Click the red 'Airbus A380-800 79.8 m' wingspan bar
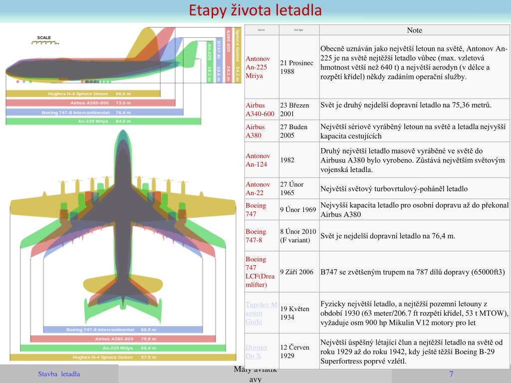This screenshot has height=383, width=511. [x=123, y=339]
